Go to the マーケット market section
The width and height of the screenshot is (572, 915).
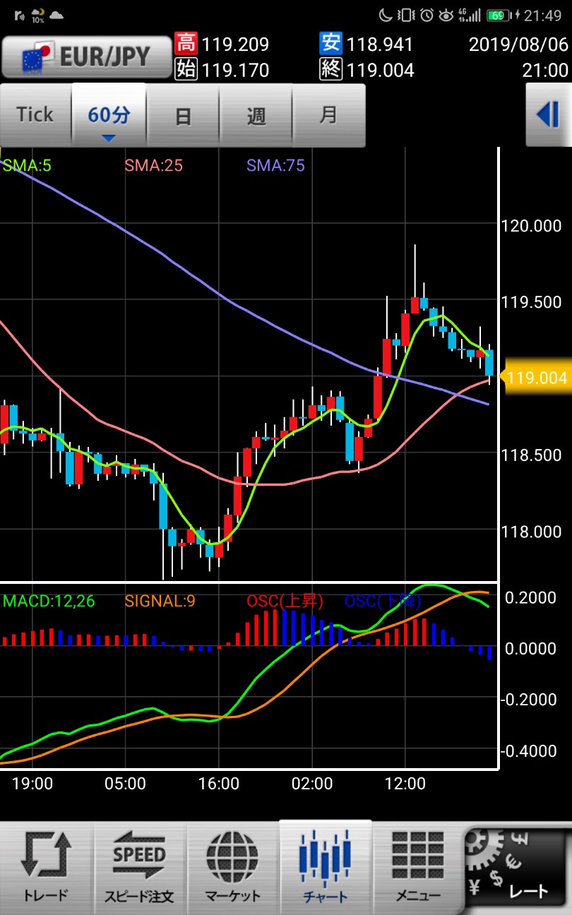click(x=232, y=868)
